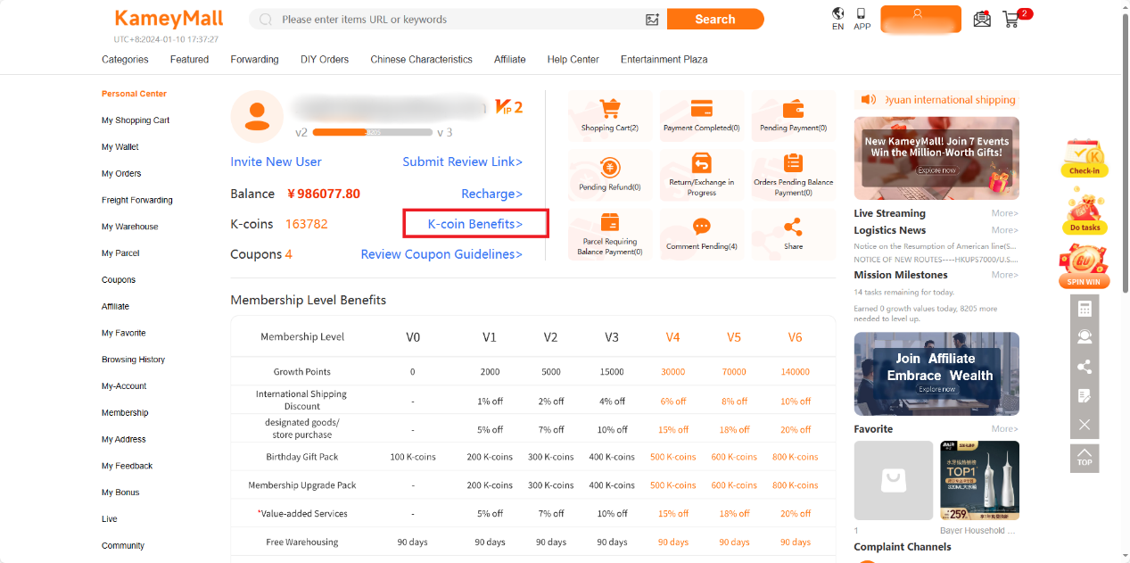Go to My Orders in the sidebar
Viewport: 1130px width, 563px height.
click(x=121, y=174)
